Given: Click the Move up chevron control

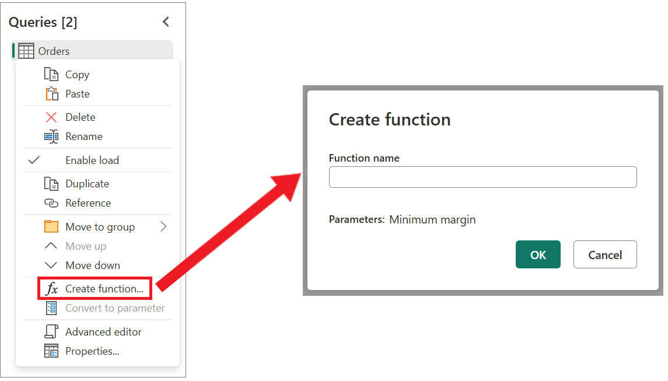Looking at the screenshot, I should [x=51, y=246].
